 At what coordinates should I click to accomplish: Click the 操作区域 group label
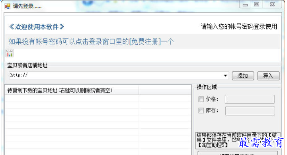[207, 87]
